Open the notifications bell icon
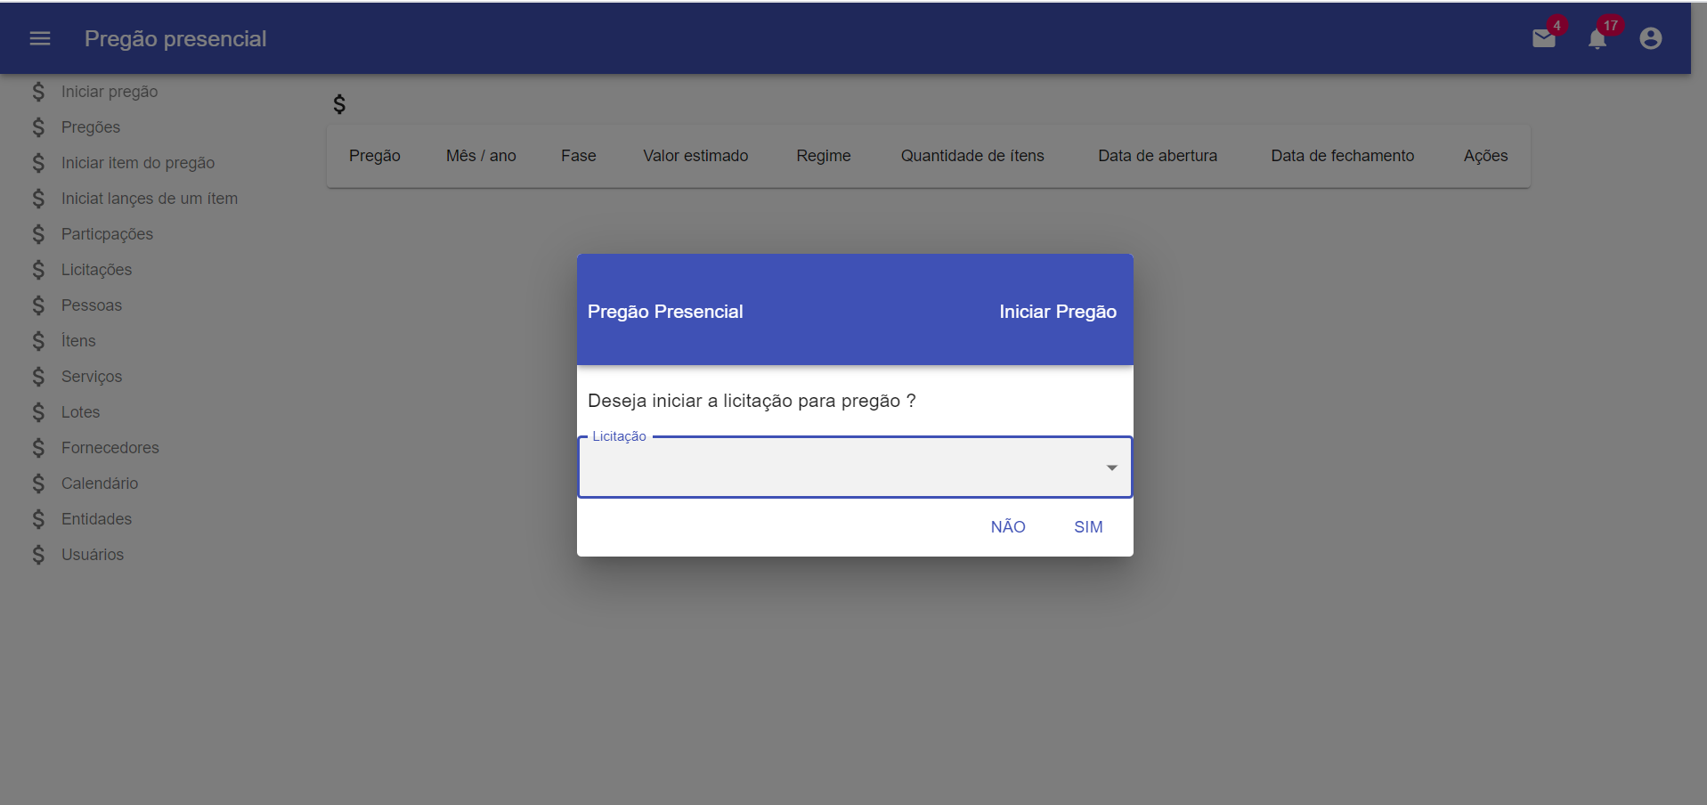1707x805 pixels. 1597,38
